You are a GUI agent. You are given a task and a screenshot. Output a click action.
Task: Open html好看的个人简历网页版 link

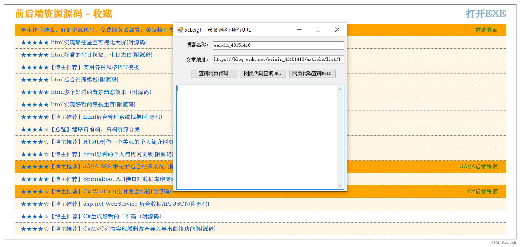[x=97, y=154]
